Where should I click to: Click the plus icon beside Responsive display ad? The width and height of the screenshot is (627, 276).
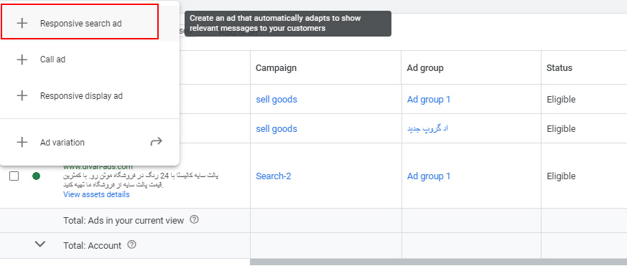[22, 96]
